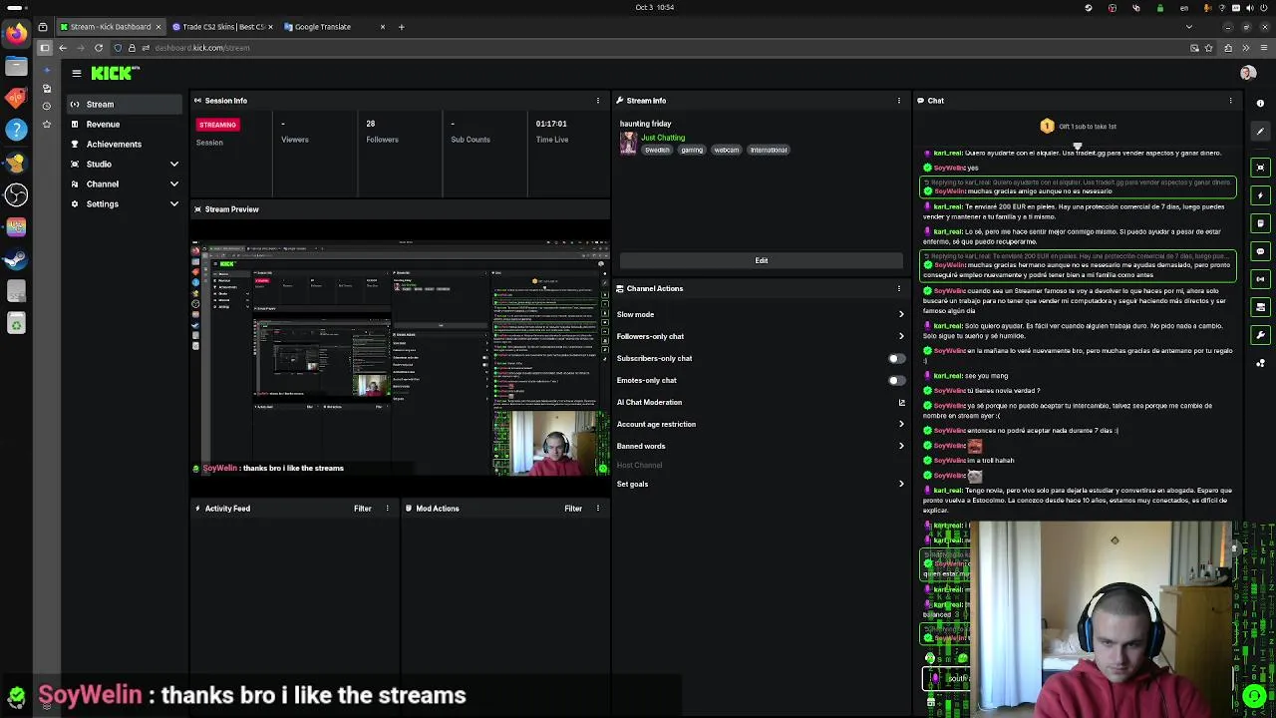Image resolution: width=1276 pixels, height=718 pixels.
Task: Open Steam from the dock
Action: click(15, 259)
